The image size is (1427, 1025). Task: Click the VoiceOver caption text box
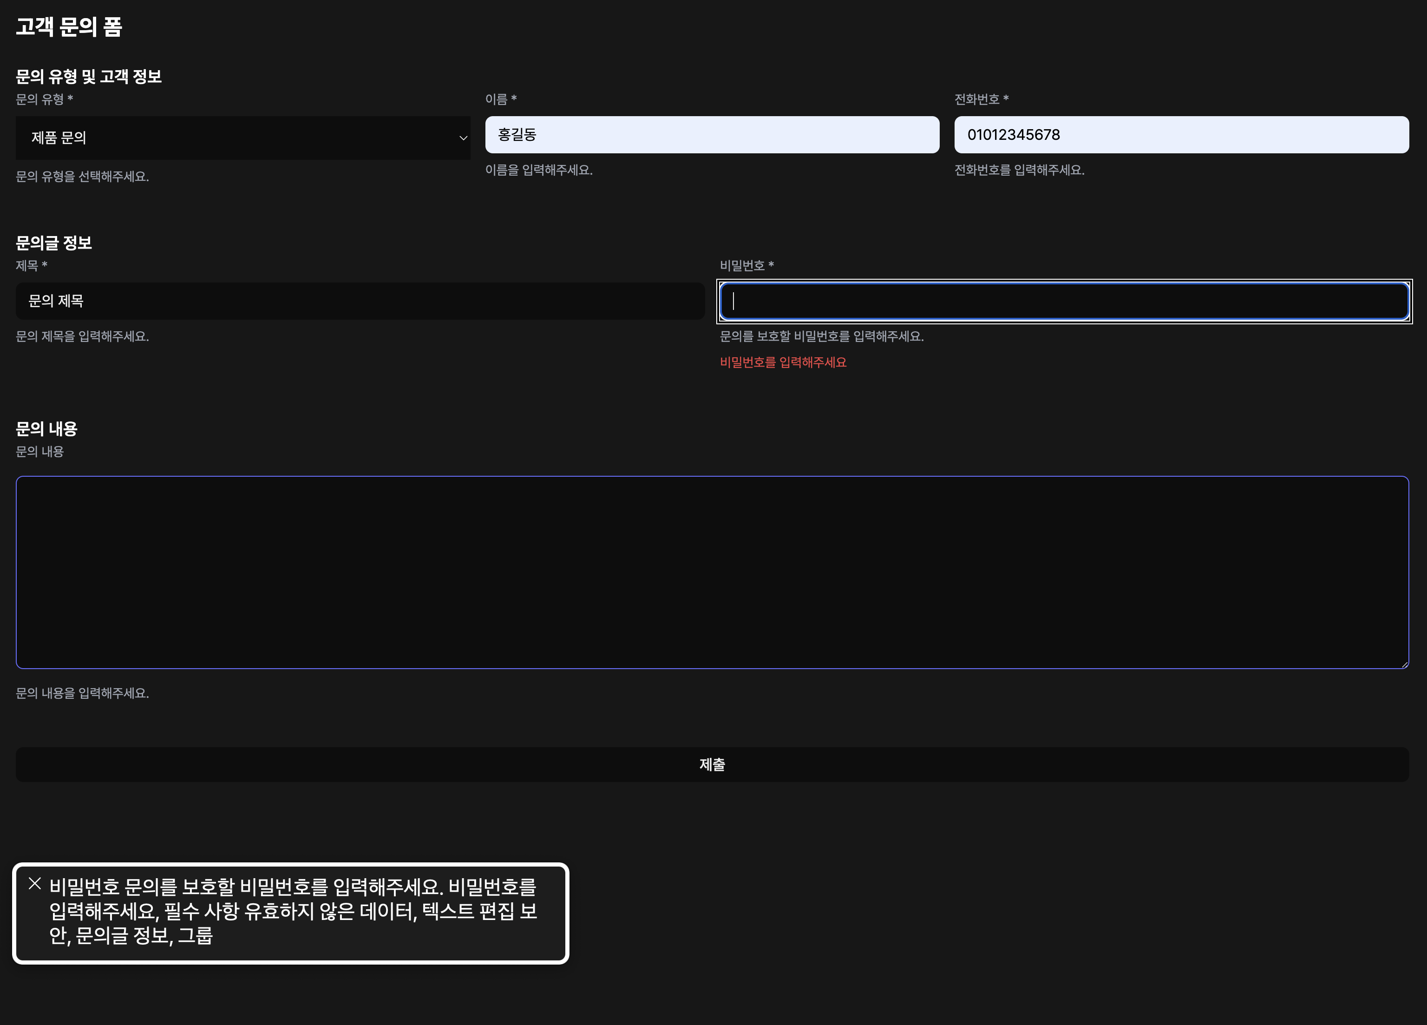point(293,911)
